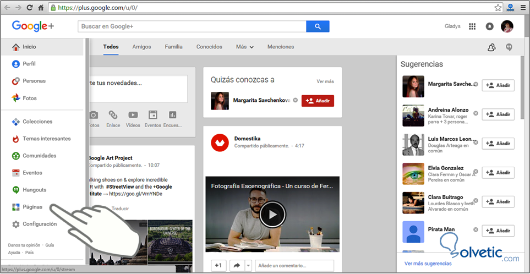Image resolution: width=530 pixels, height=274 pixels.
Task: Select the Menciones tab
Action: pyautogui.click(x=281, y=47)
